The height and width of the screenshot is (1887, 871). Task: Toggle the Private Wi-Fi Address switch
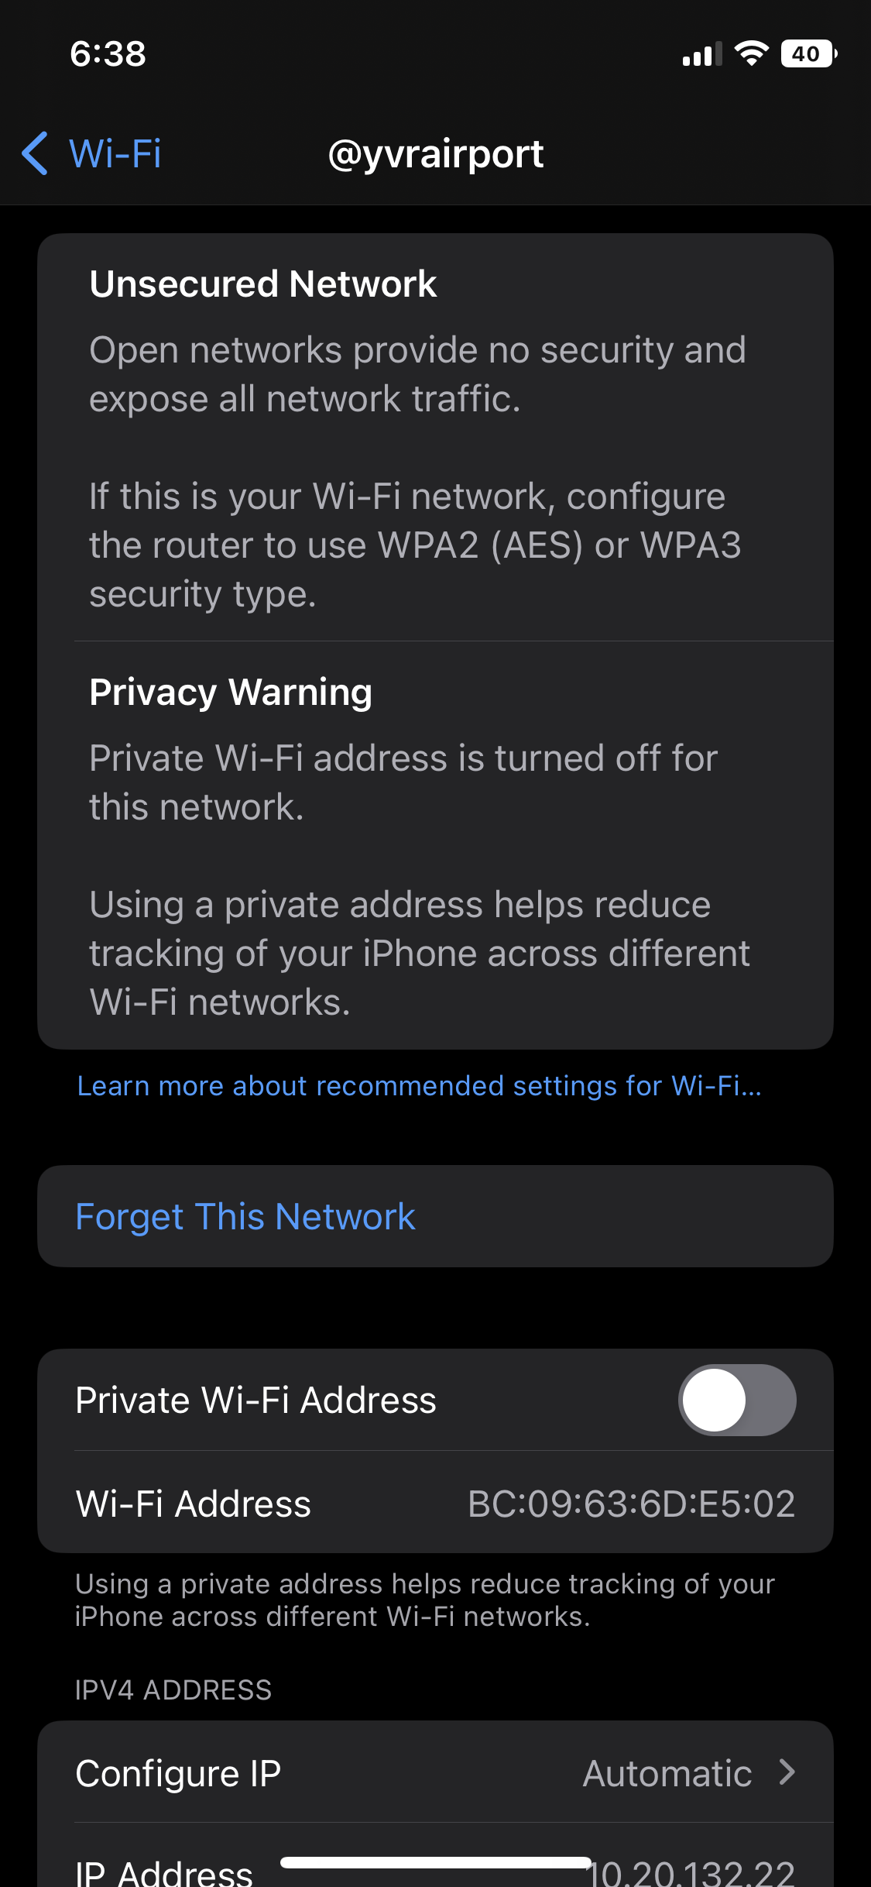pyautogui.click(x=737, y=1400)
